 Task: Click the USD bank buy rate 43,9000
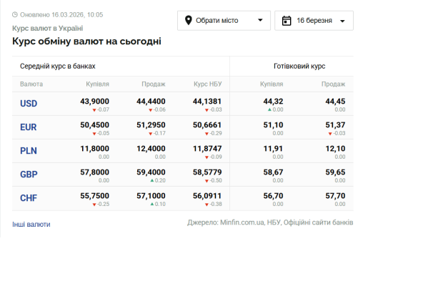[94, 101]
